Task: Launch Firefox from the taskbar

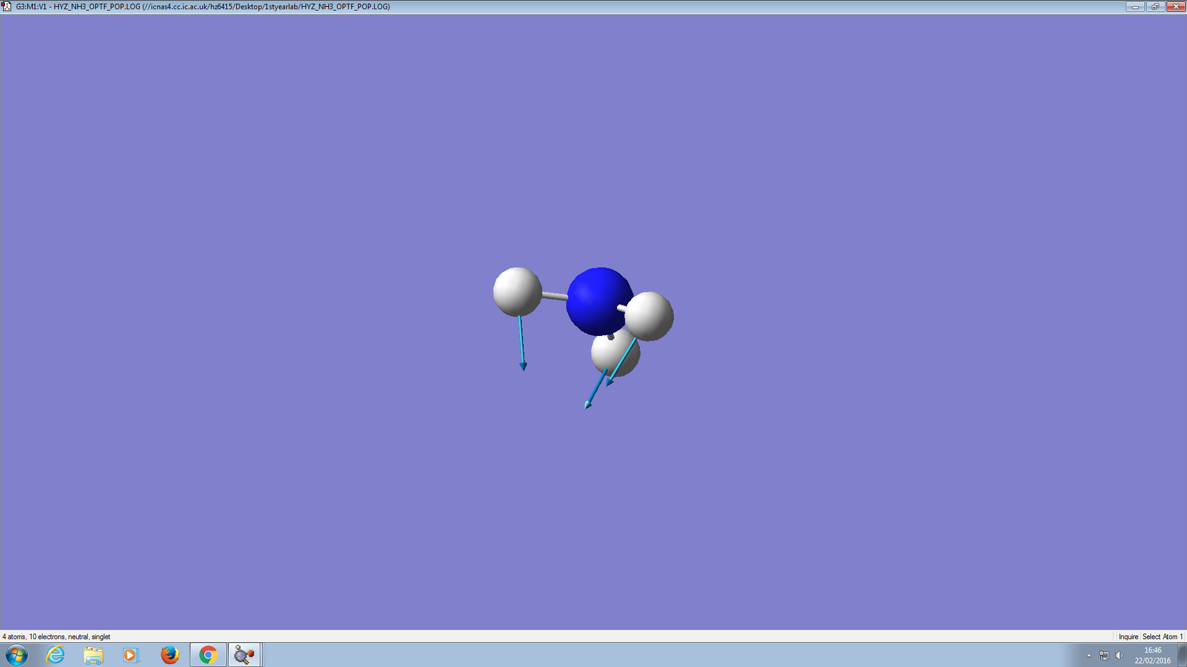Action: click(x=169, y=655)
